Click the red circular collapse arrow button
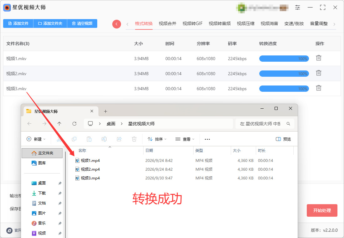 [117, 24]
